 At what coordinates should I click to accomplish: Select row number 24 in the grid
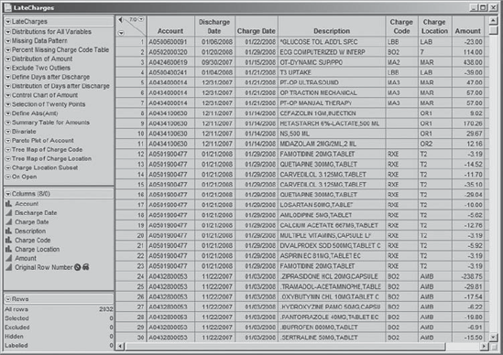131,276
